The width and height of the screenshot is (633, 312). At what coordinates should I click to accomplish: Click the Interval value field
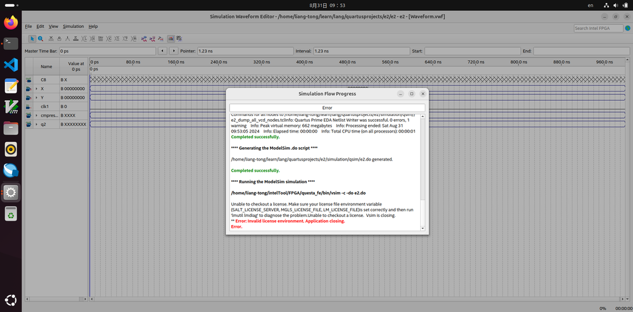361,51
